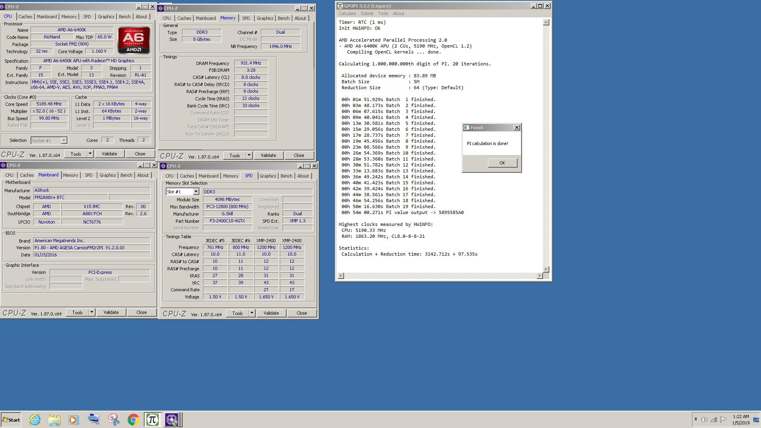Open the Action Center flag icon
The width and height of the screenshot is (761, 428).
tap(723, 420)
